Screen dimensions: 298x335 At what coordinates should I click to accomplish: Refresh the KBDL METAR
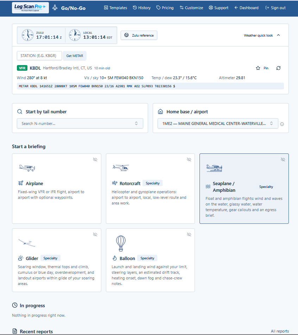278,68
